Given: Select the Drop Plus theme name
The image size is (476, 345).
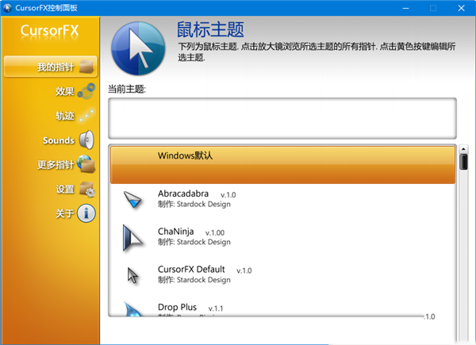Looking at the screenshot, I should pos(177,308).
